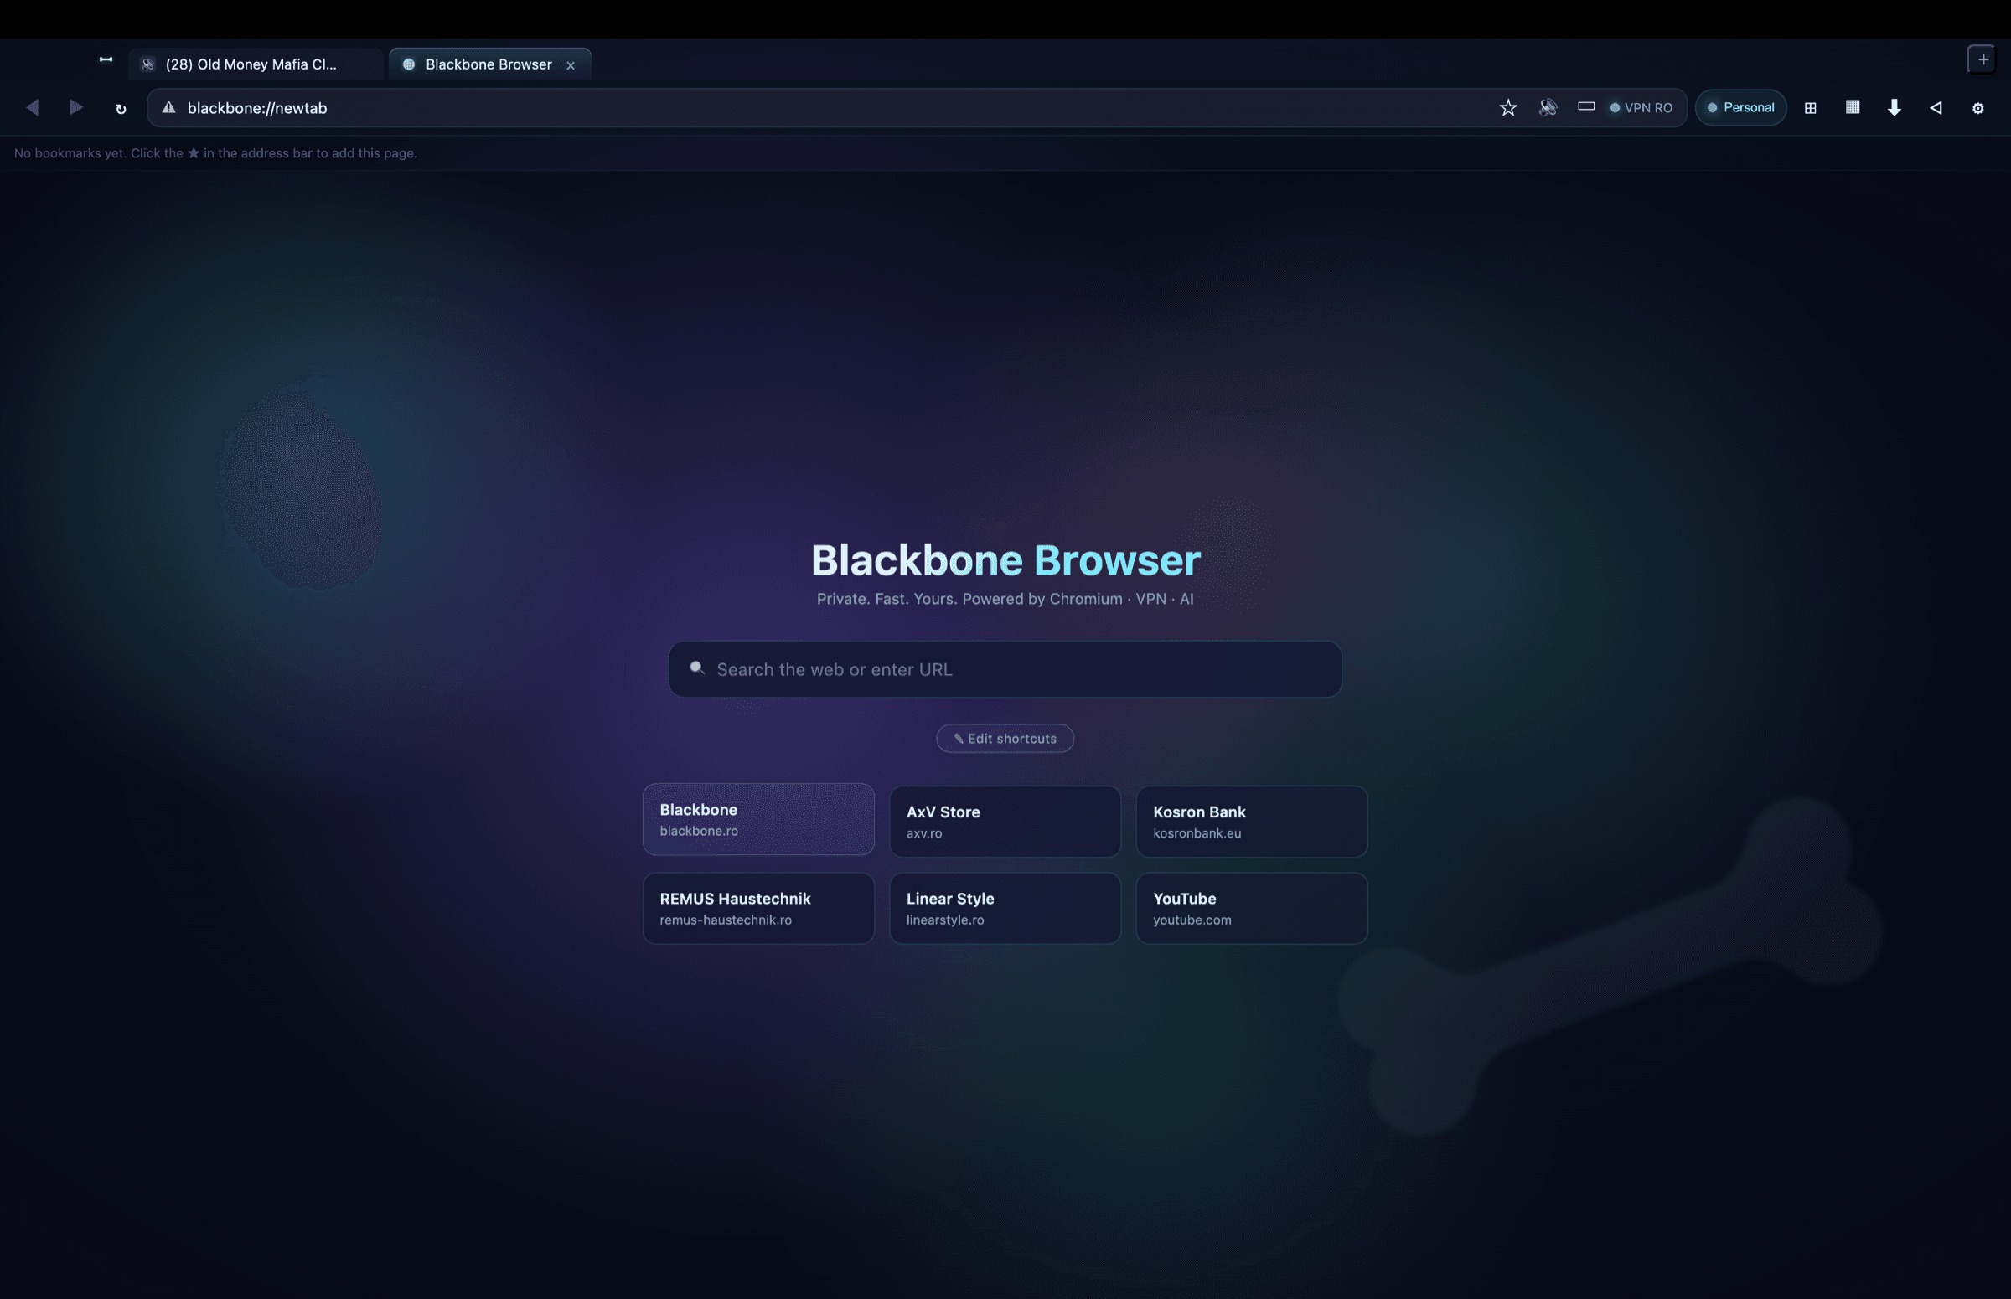This screenshot has height=1299, width=2011.
Task: Click the magnifier icon in the search box
Action: (x=697, y=668)
